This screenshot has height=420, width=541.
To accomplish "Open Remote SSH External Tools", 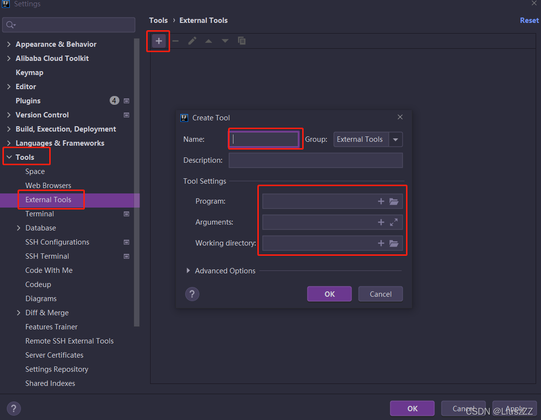I will (69, 341).
